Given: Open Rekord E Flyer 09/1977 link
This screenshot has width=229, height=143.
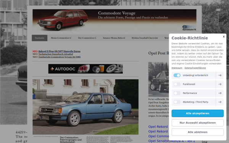Looking at the screenshot, I should [59, 51].
